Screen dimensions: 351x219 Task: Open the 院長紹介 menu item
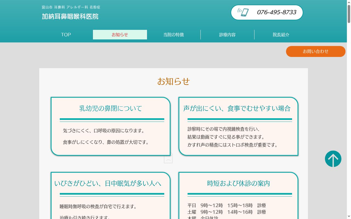point(281,35)
